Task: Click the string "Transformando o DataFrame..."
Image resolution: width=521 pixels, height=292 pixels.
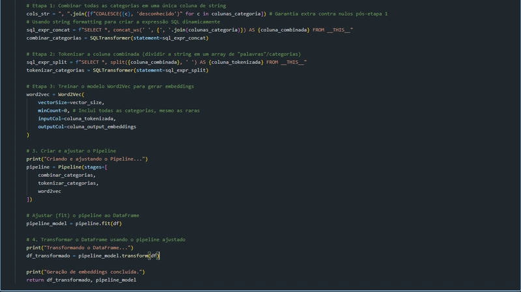Action: 87,248
